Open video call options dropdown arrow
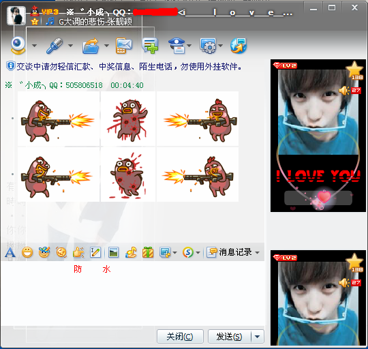 pyautogui.click(x=35, y=46)
